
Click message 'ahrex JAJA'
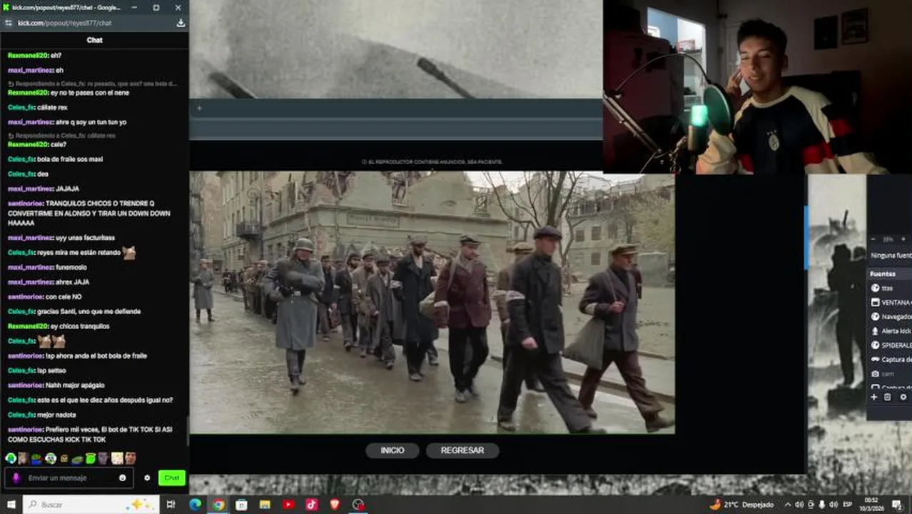coord(73,282)
